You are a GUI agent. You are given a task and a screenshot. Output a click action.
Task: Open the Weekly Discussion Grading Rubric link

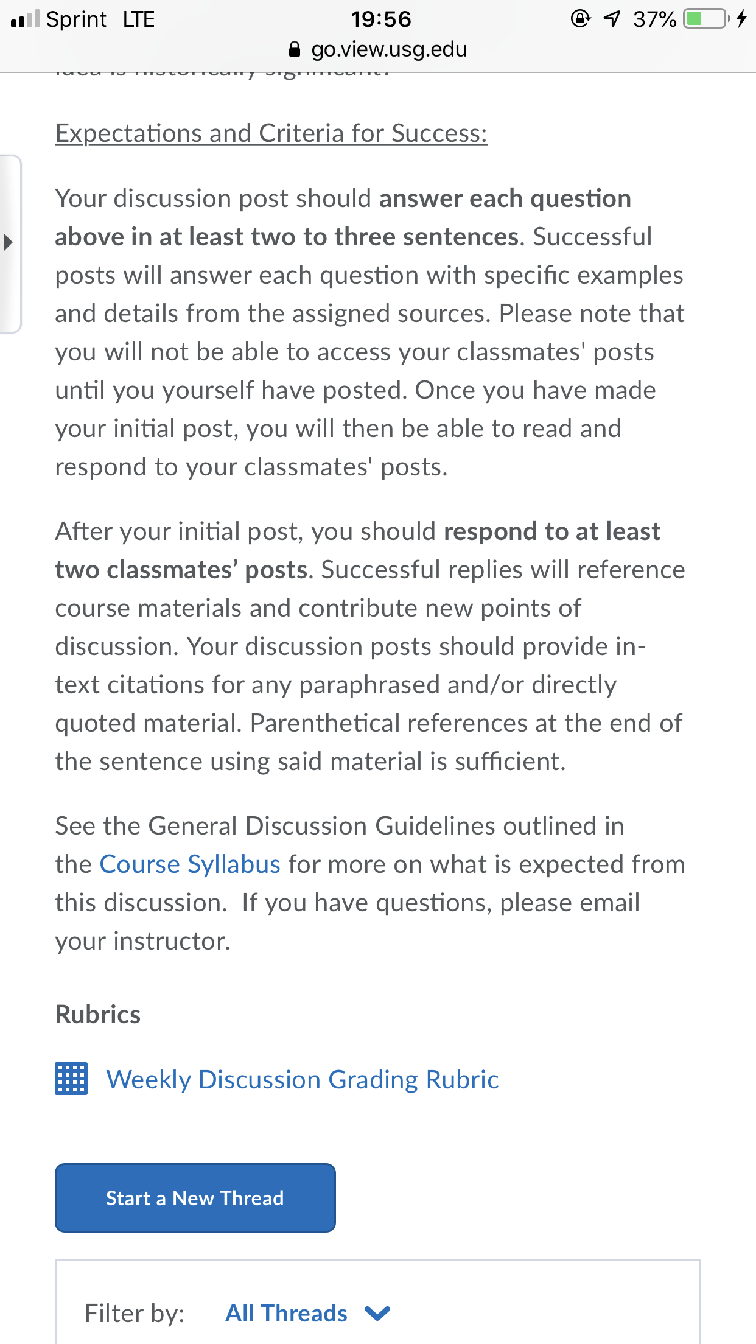point(303,1080)
